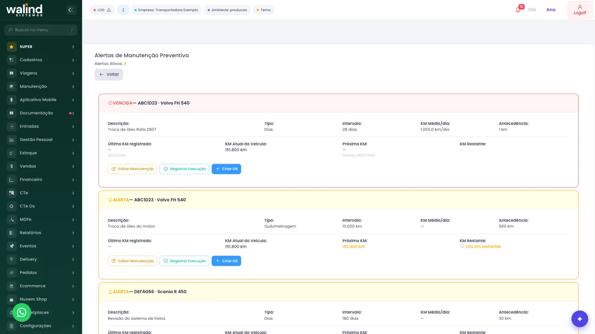Open the Estoque menu item
The width and height of the screenshot is (595, 334).
coord(41,153)
